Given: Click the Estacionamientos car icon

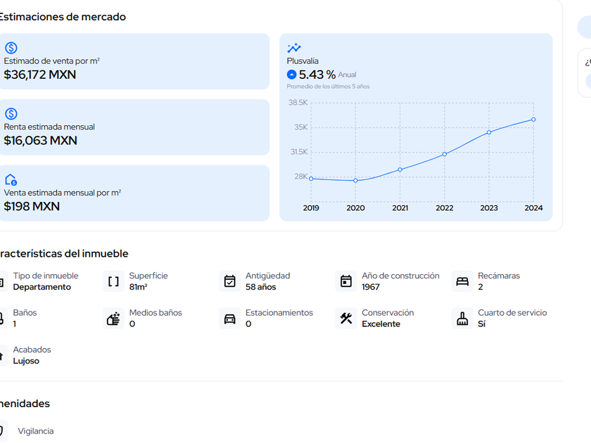Looking at the screenshot, I should [x=229, y=319].
